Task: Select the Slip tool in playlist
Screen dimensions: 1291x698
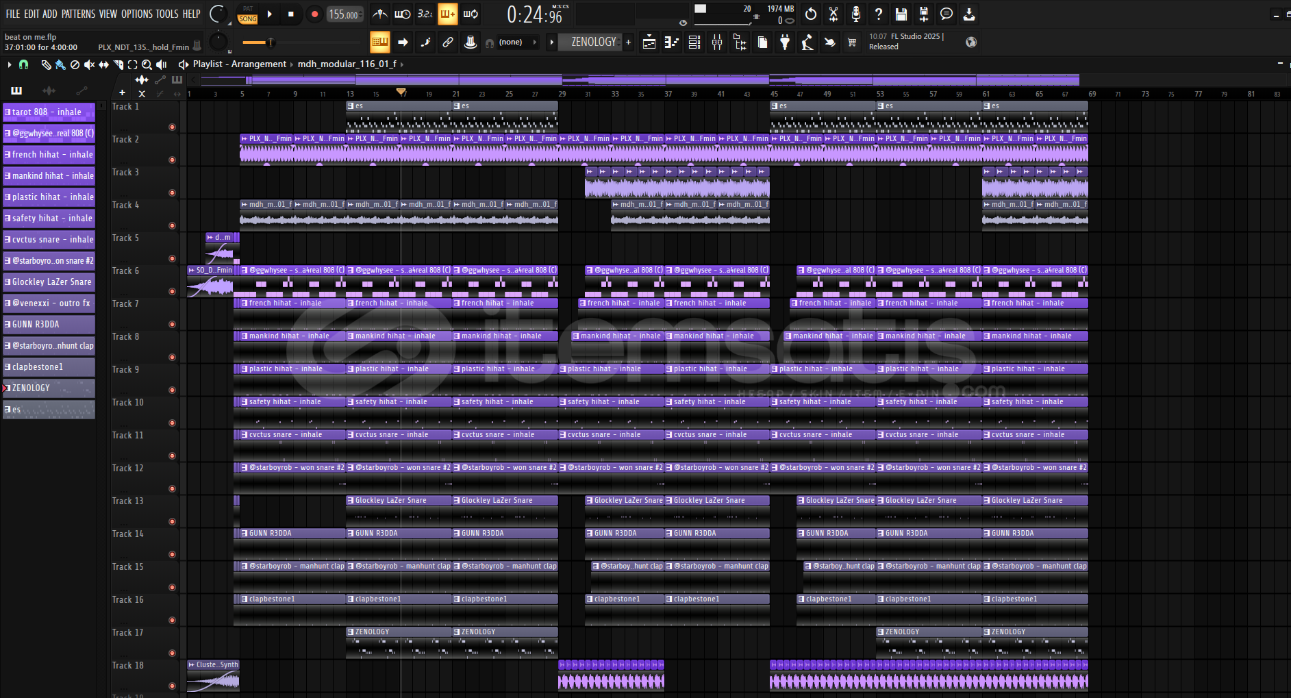Action: click(103, 64)
